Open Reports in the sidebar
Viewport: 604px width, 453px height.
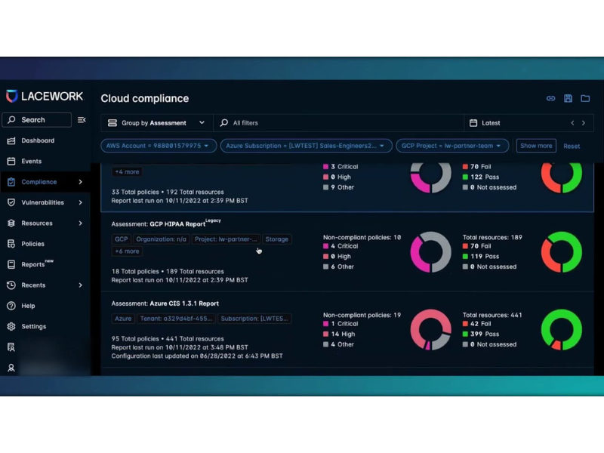click(32, 264)
